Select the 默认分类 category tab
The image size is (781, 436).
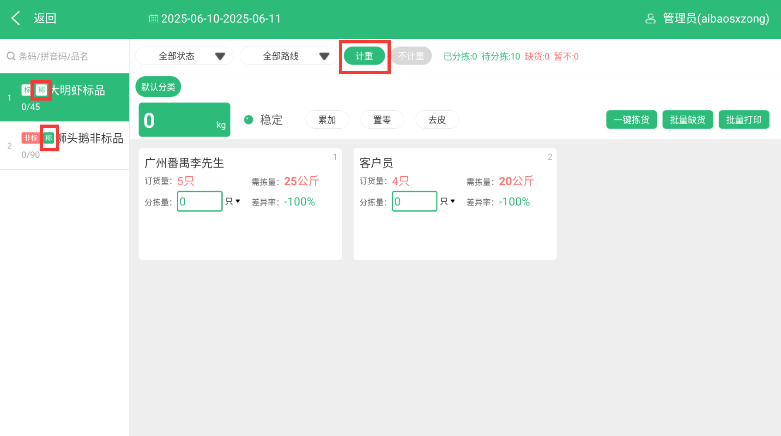tap(158, 87)
